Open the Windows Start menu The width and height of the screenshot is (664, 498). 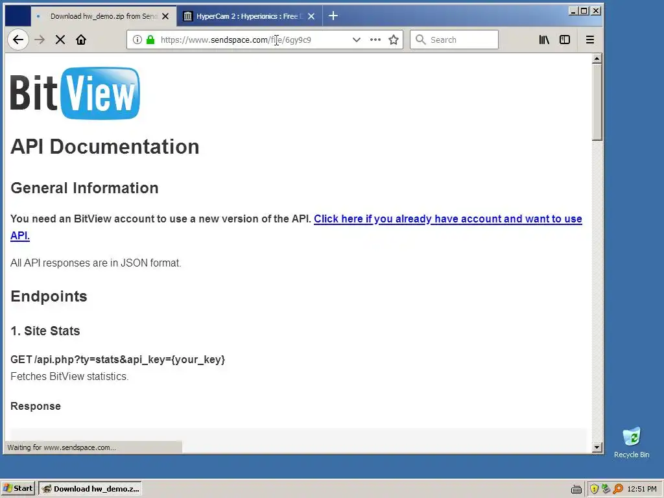coord(18,488)
